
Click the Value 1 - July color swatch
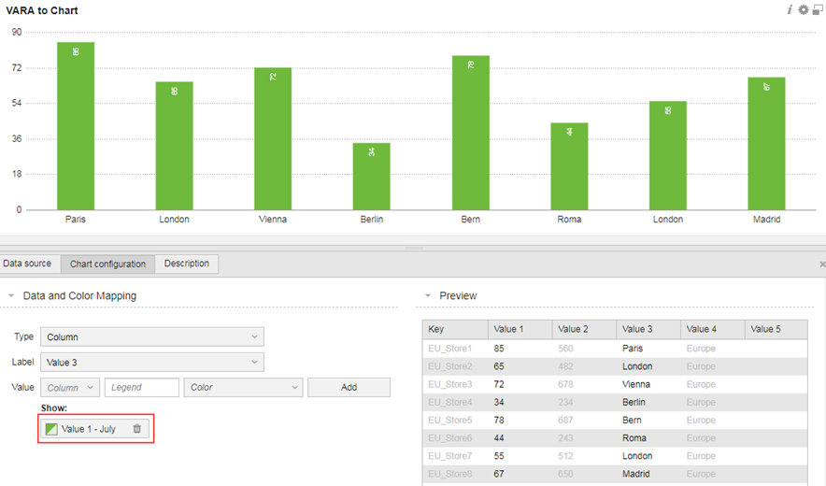52,429
